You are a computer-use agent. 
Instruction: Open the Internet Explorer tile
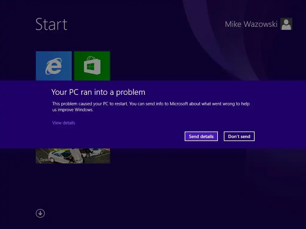[54, 66]
